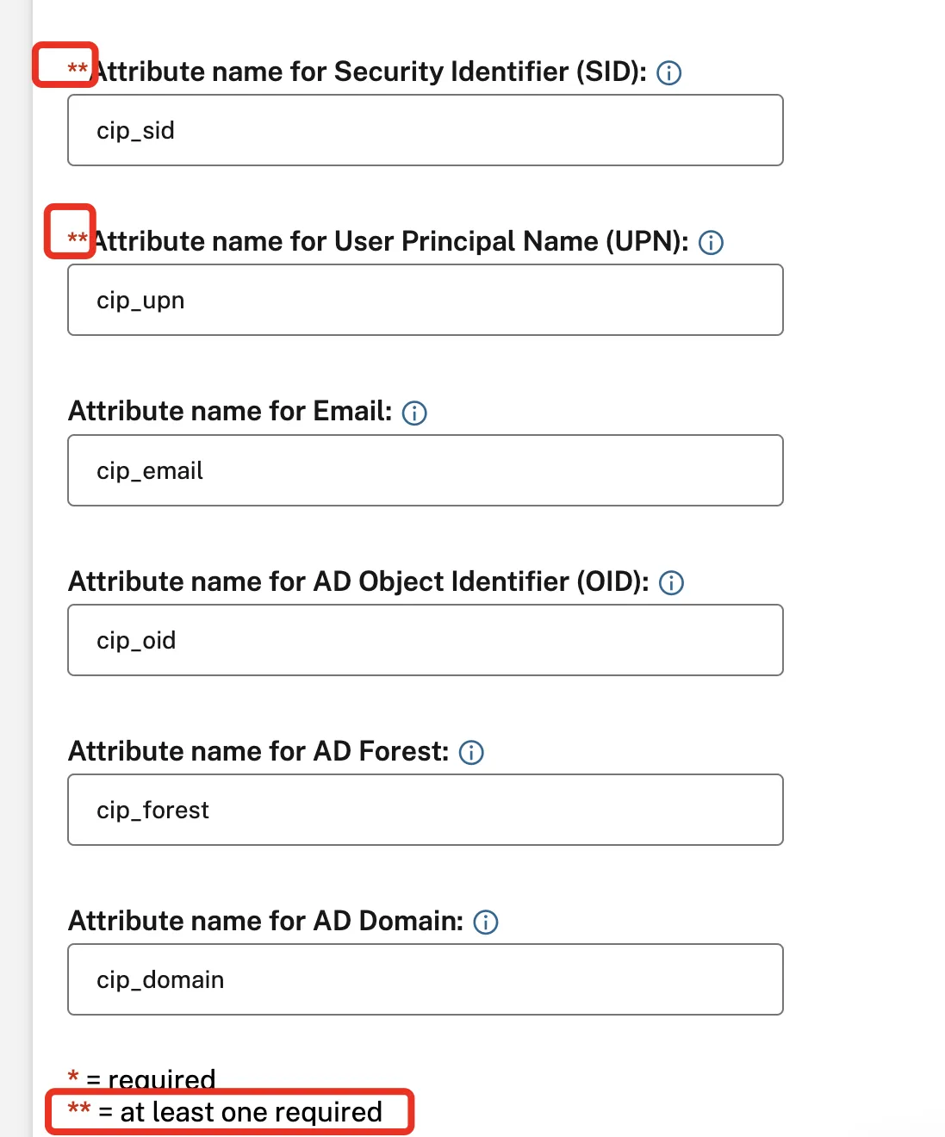Open info icon beside User Principal Name (UPN)
945x1137 pixels.
tap(711, 243)
